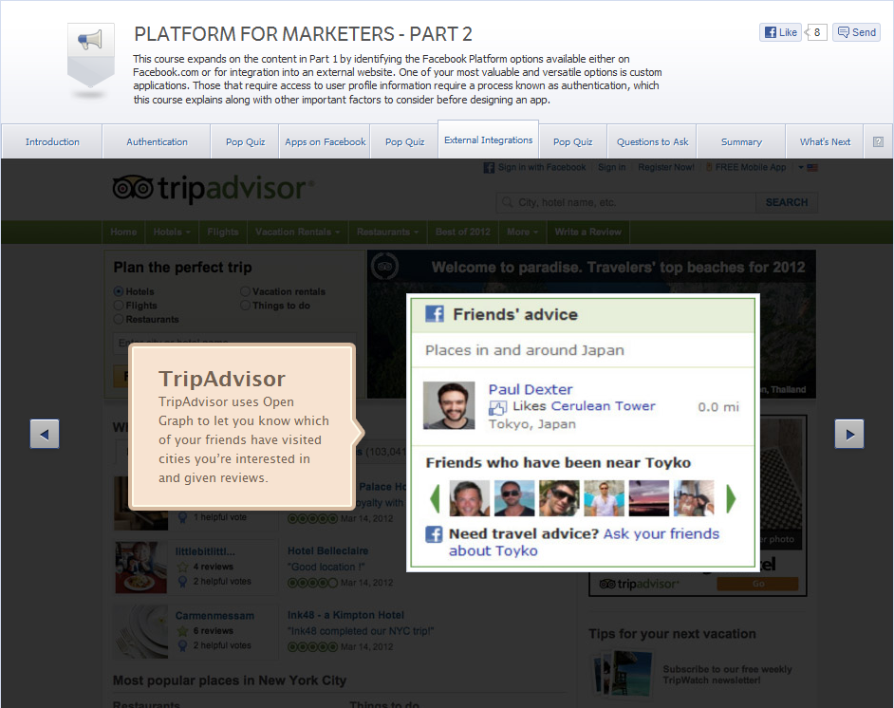Click the green right arrow in friends carousel

pos(731,498)
